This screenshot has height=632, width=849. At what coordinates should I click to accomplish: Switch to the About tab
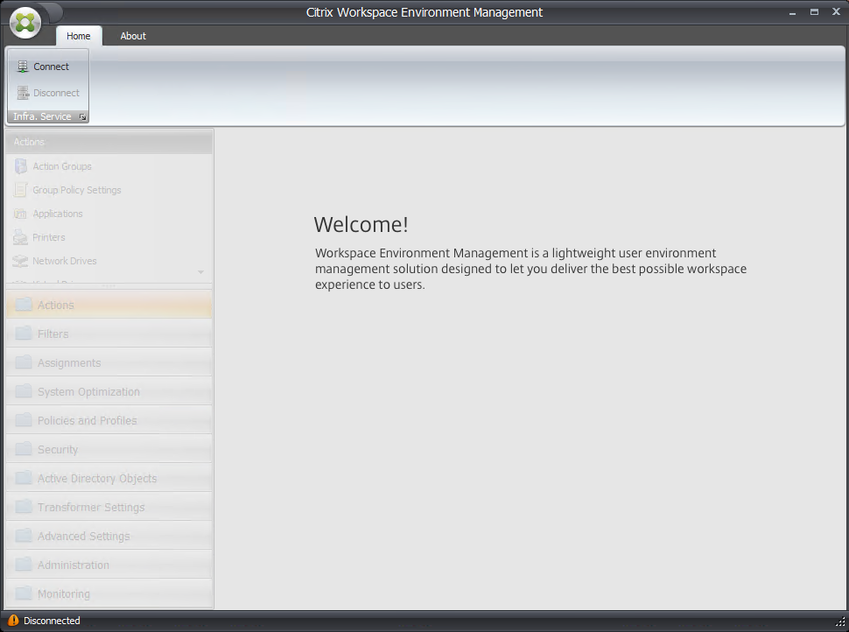[132, 36]
